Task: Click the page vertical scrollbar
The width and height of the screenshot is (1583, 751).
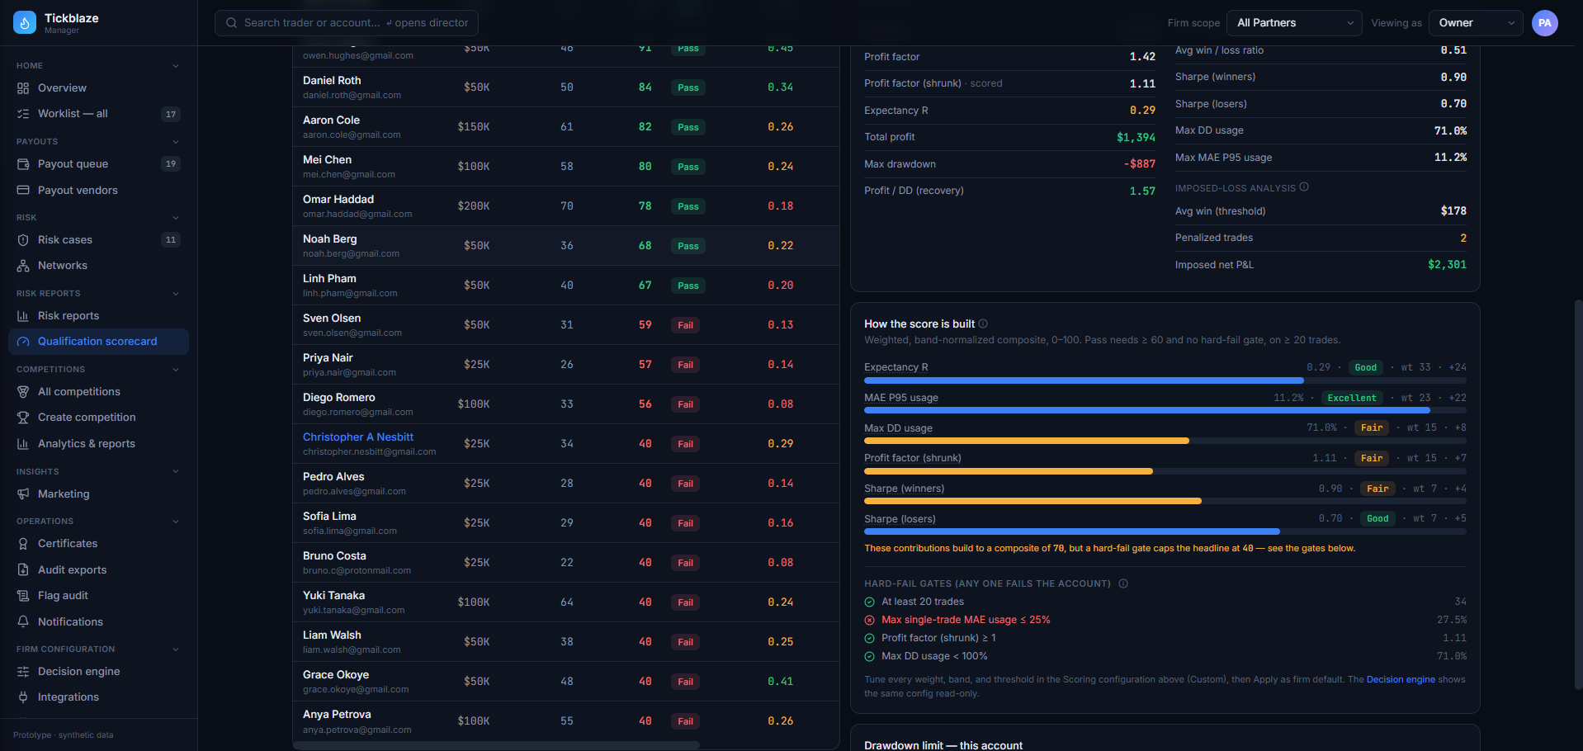Action: (x=1579, y=494)
